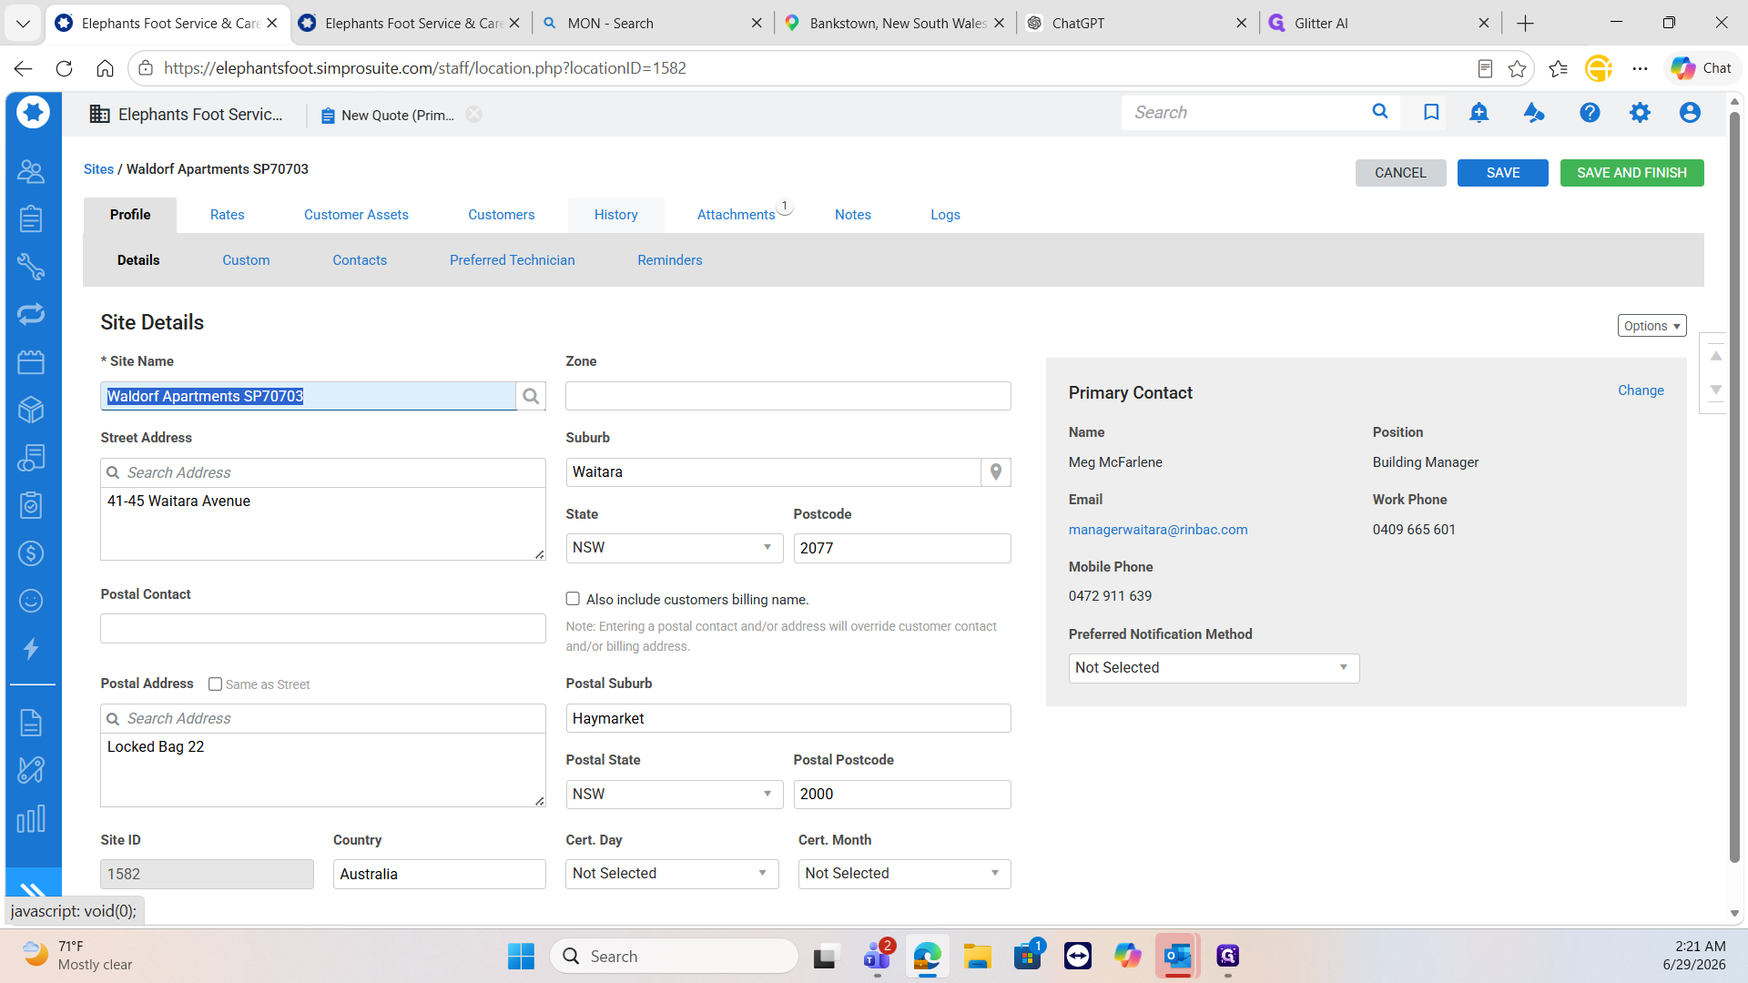The image size is (1748, 983).
Task: Open the user profile icon
Action: click(1690, 112)
